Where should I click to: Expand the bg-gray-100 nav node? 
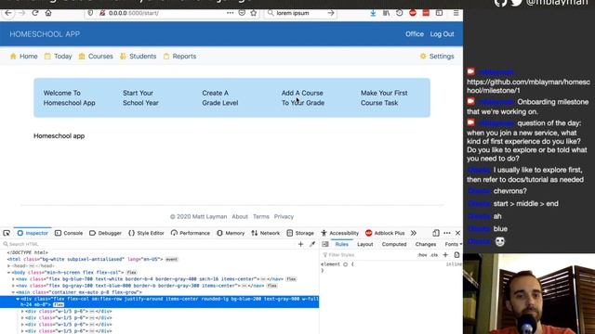[13, 286]
